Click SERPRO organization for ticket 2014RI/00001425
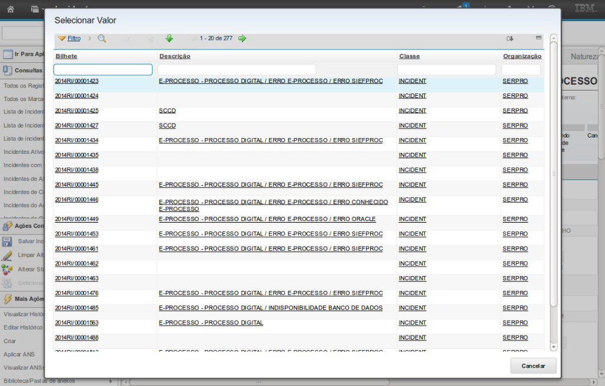The image size is (605, 386). [515, 110]
